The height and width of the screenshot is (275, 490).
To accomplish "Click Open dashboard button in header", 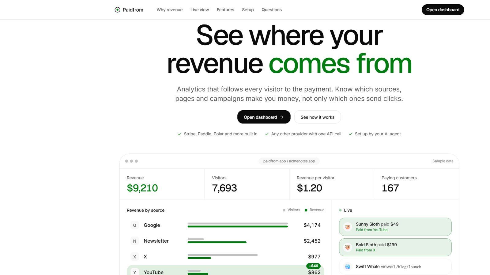I will [443, 10].
